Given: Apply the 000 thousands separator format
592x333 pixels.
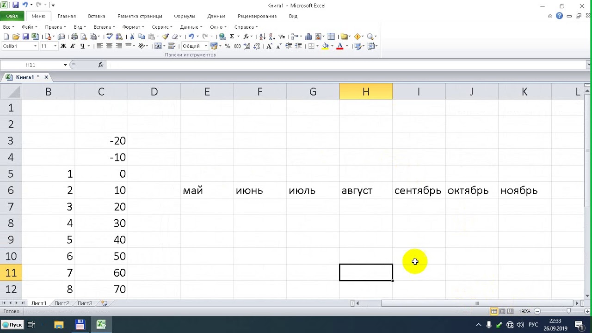Looking at the screenshot, I should (237, 46).
